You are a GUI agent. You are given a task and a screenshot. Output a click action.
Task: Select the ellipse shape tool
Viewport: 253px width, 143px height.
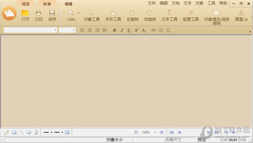click(29, 132)
